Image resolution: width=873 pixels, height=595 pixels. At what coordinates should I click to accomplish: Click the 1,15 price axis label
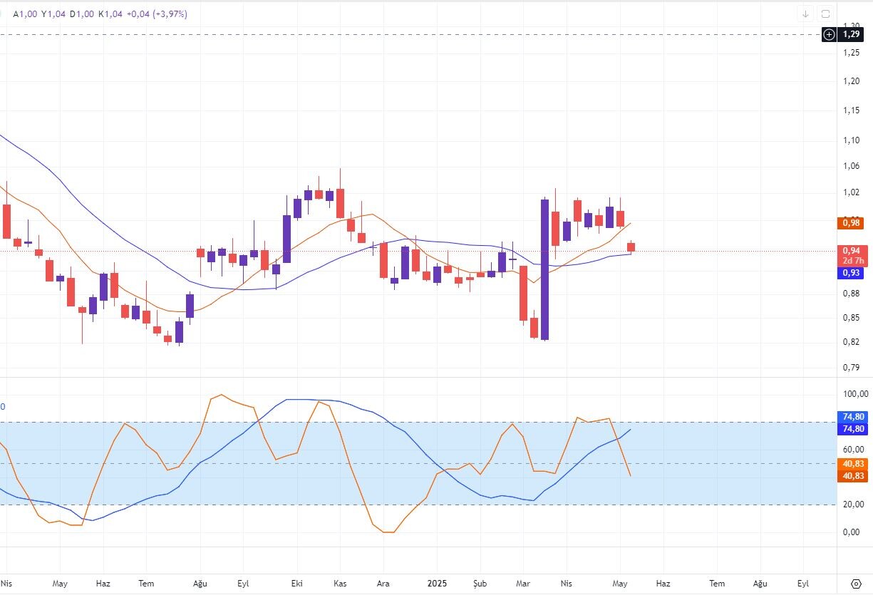850,110
